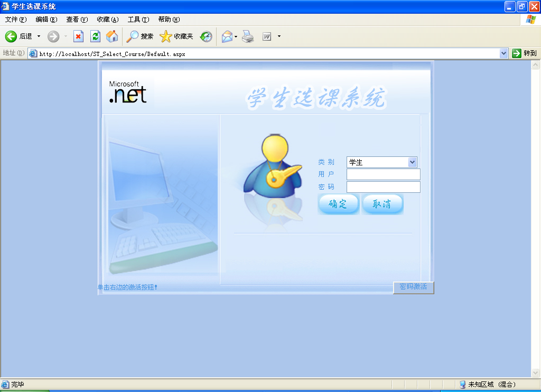Viewport: 541px width, 392px height.
Task: Click the Home page icon
Action: [112, 36]
